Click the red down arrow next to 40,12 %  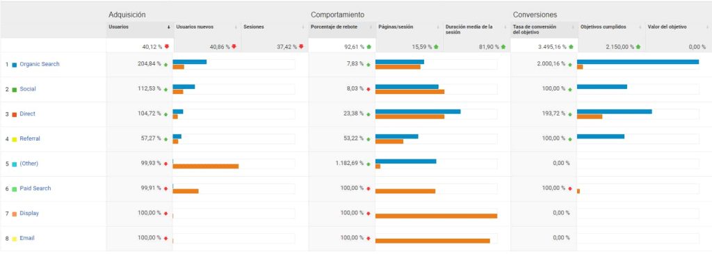click(x=167, y=47)
